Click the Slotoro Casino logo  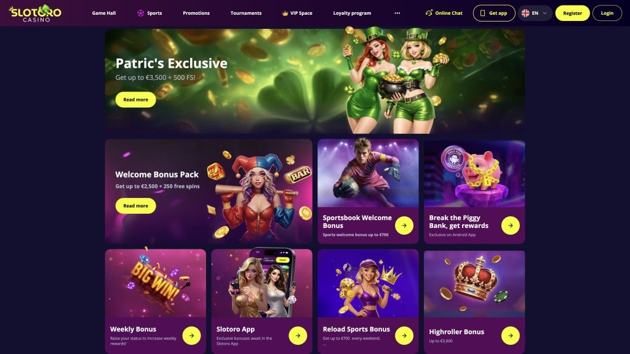tap(35, 14)
